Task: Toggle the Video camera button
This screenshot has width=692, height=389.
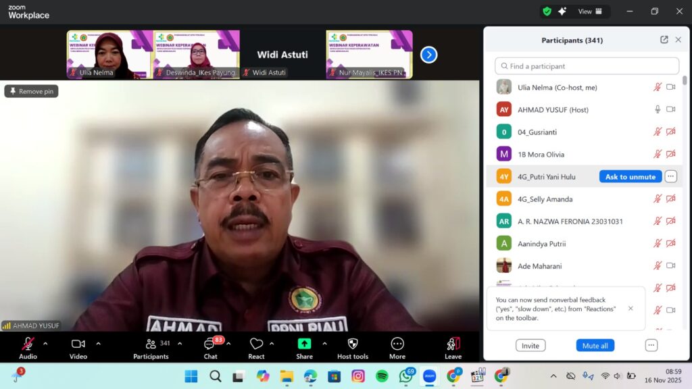Action: tap(78, 344)
